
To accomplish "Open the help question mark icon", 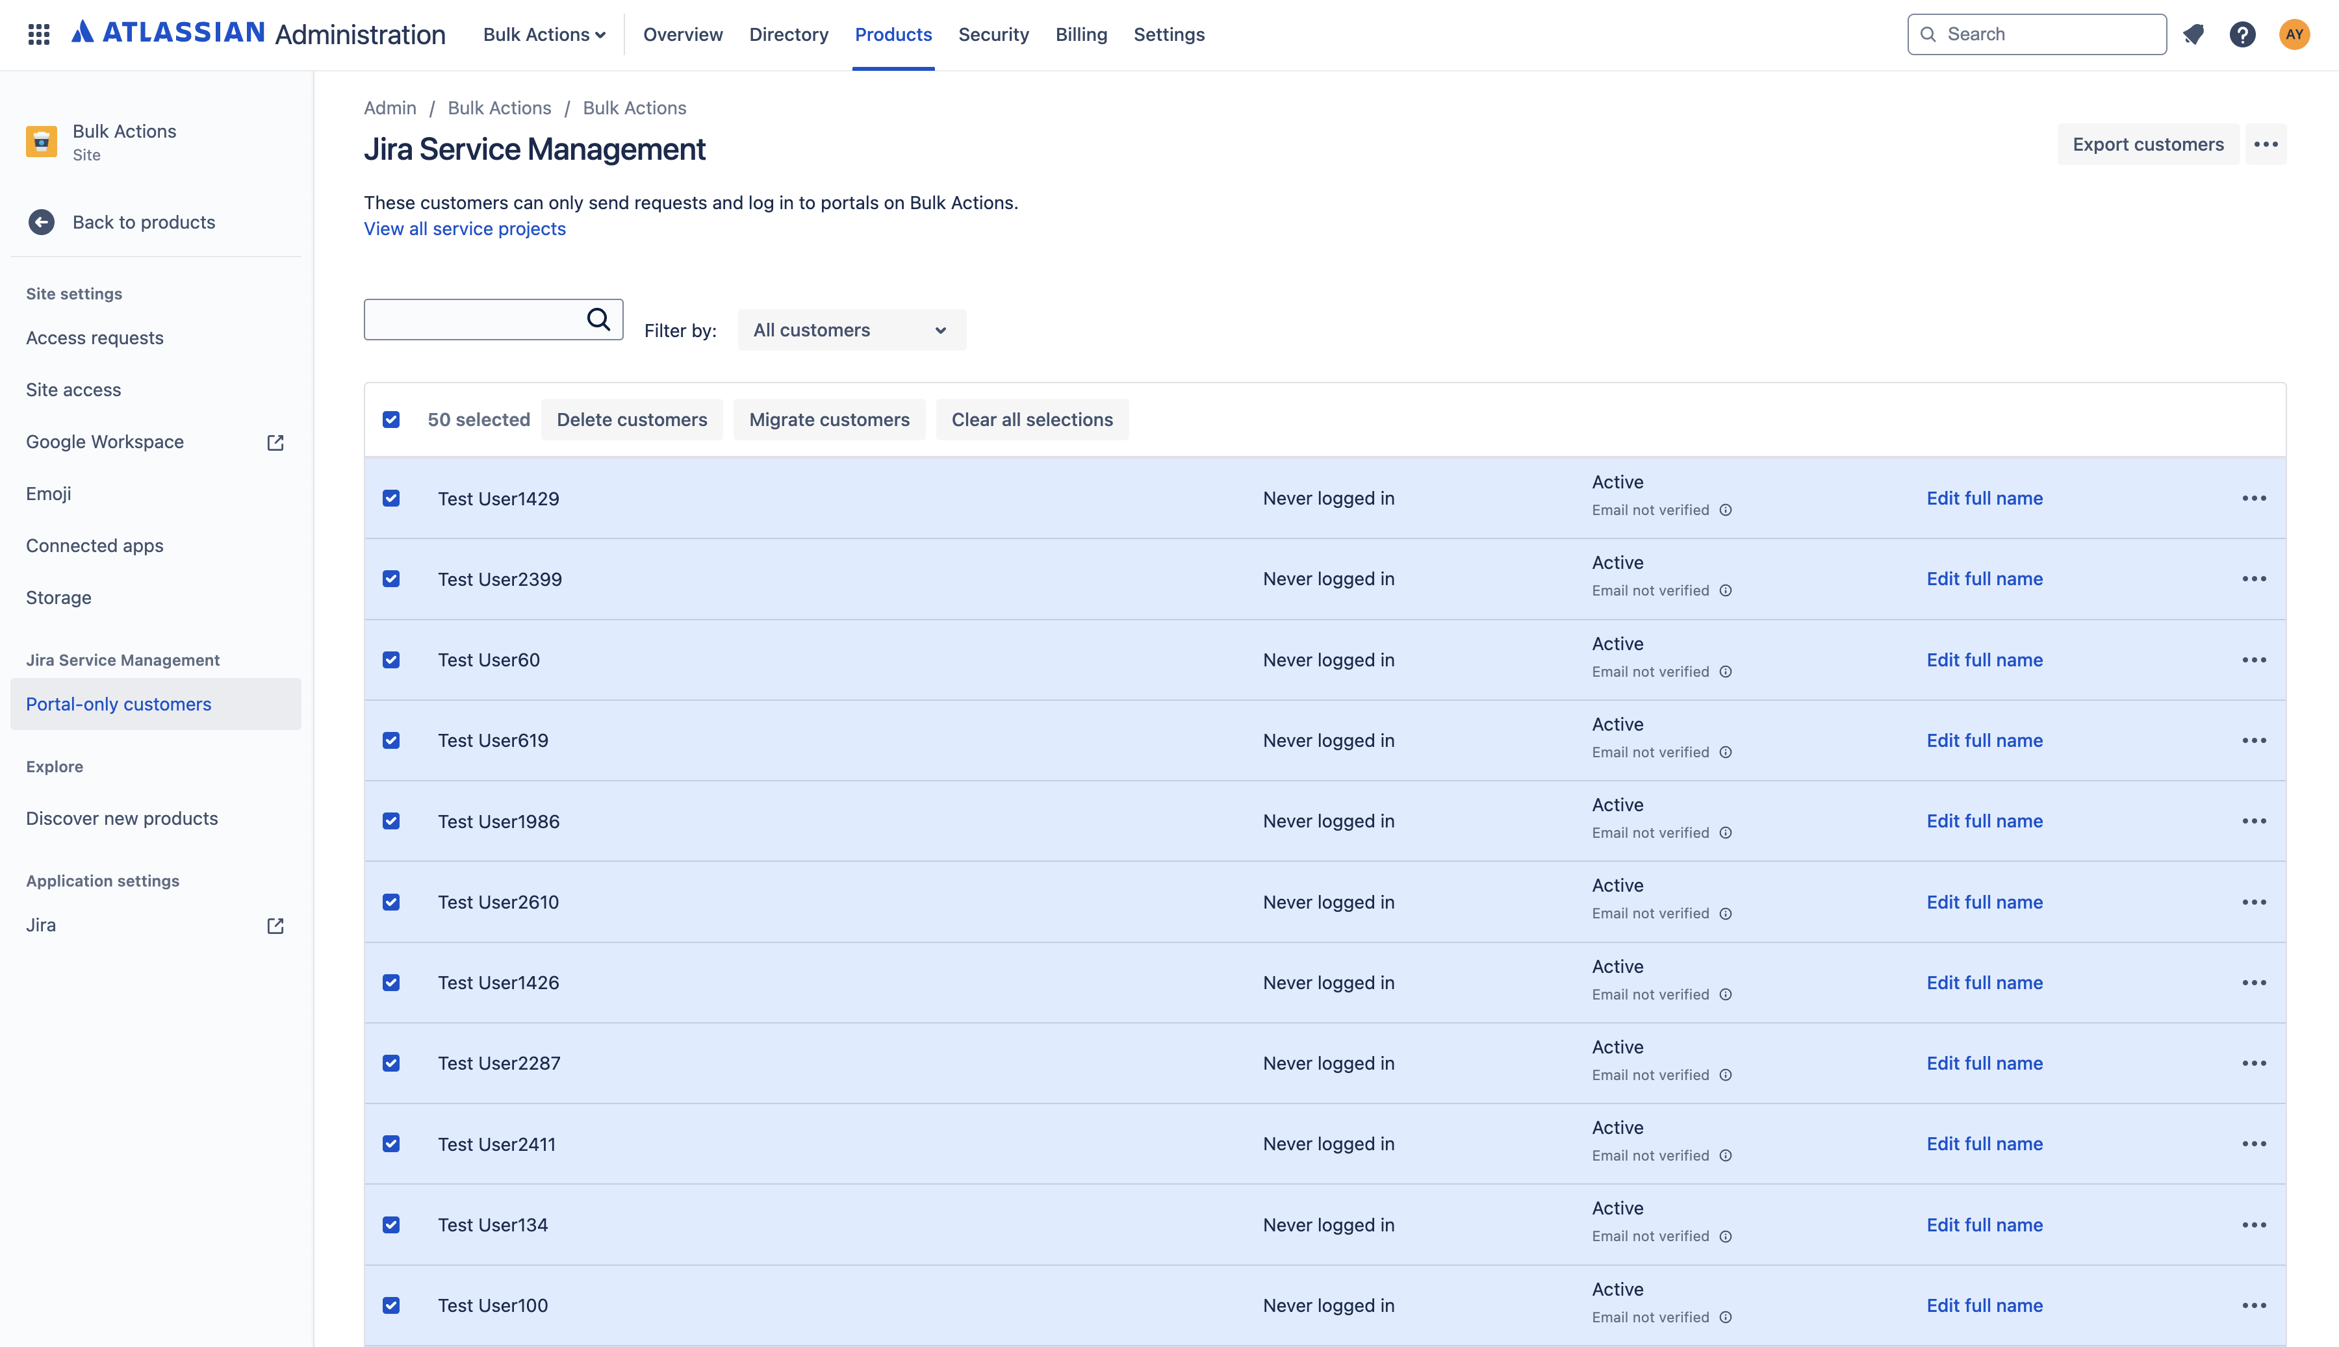I will (x=2243, y=34).
